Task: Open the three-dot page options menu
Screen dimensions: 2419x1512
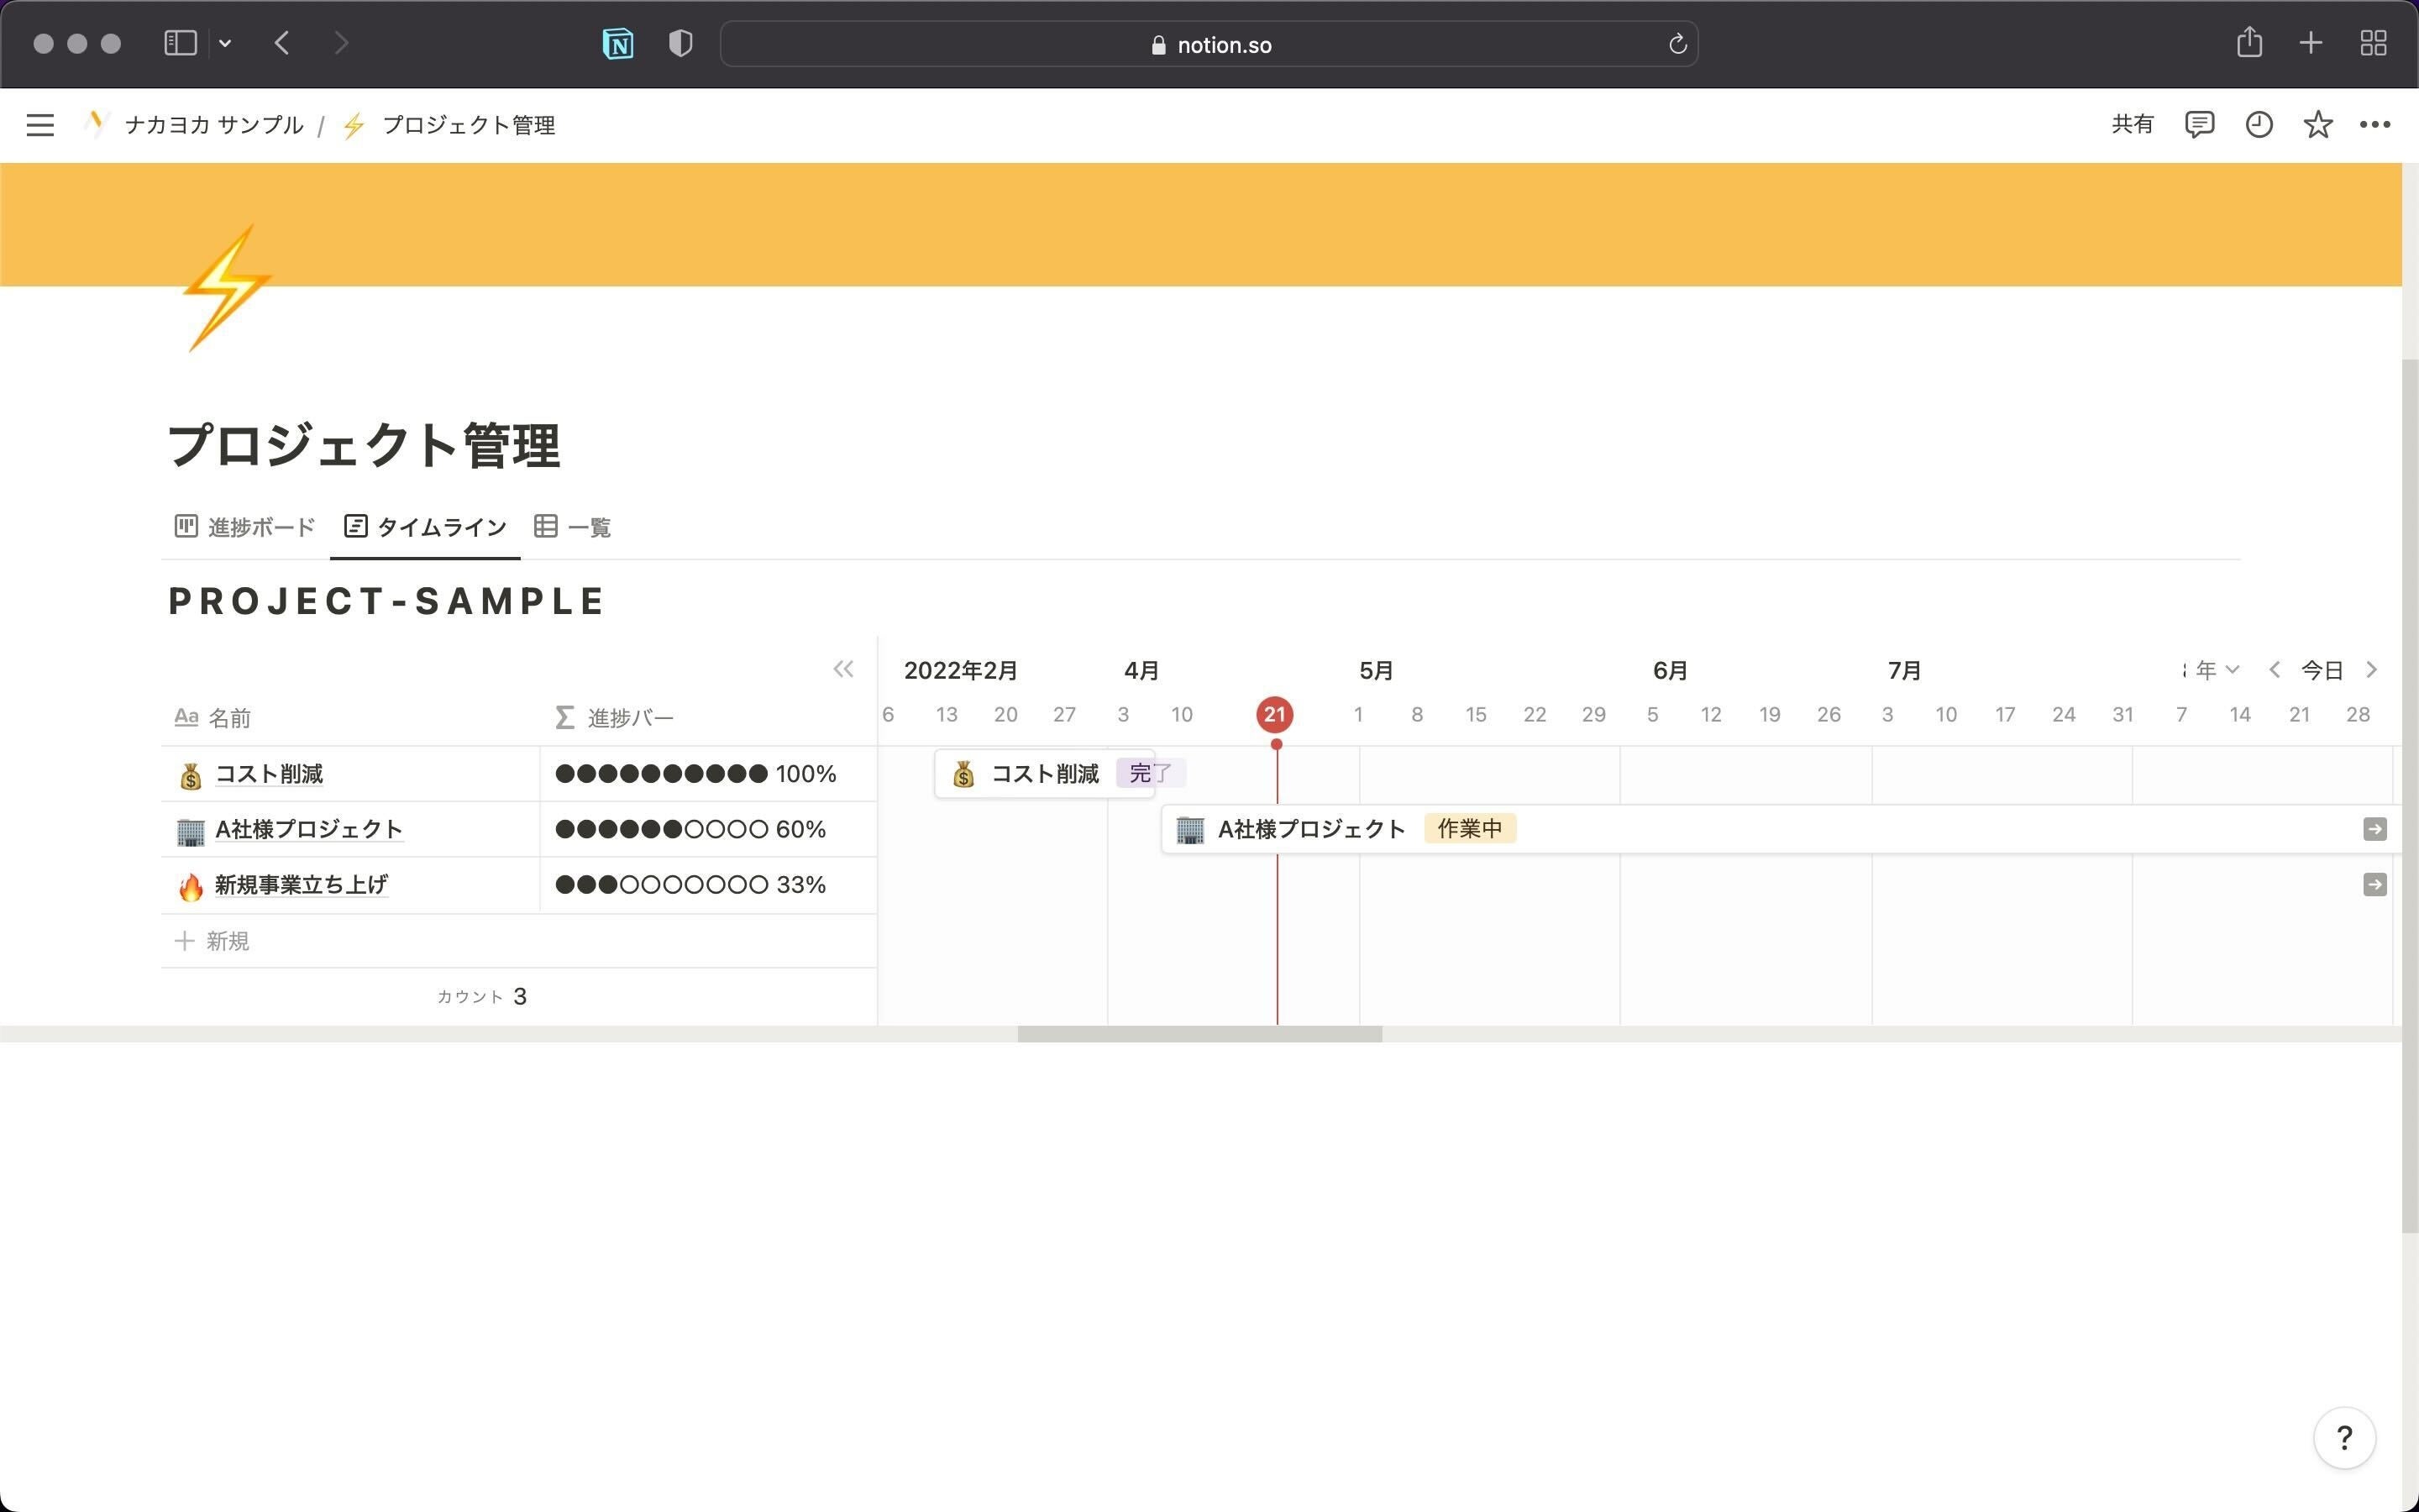Action: pyautogui.click(x=2375, y=124)
